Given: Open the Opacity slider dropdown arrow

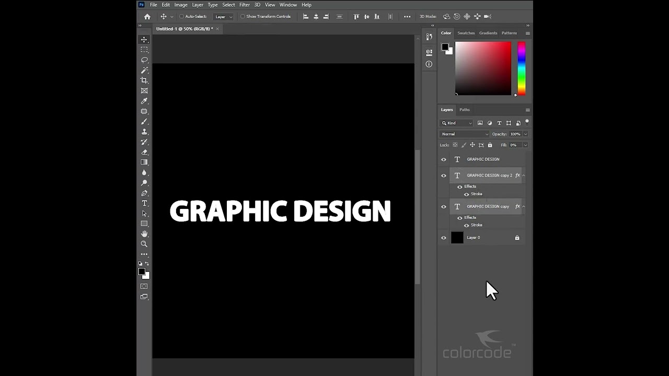Looking at the screenshot, I should [x=525, y=134].
